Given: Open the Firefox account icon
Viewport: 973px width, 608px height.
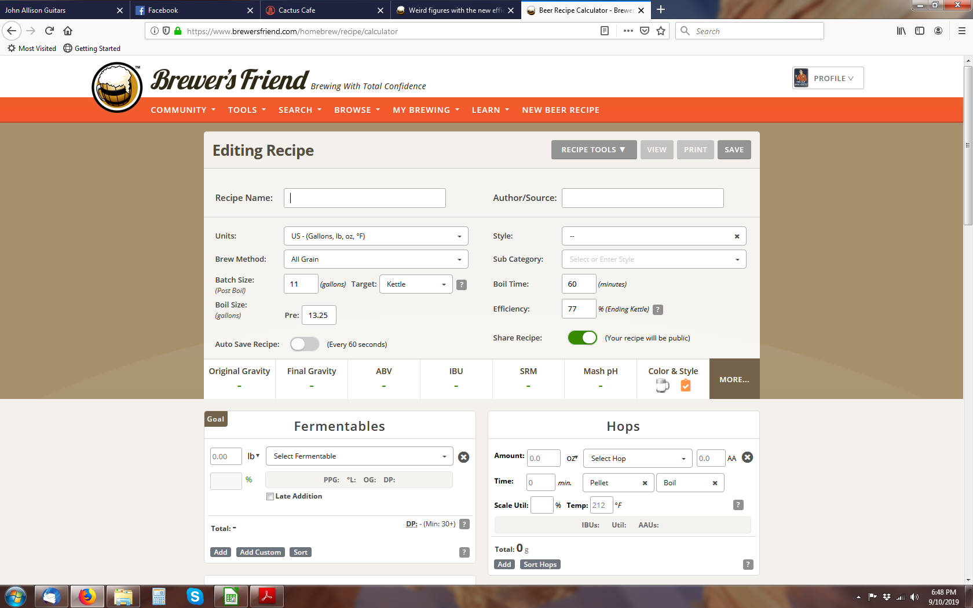Looking at the screenshot, I should click(x=938, y=31).
